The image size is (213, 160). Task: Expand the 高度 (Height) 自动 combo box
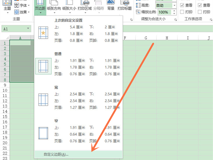(x=175, y=6)
